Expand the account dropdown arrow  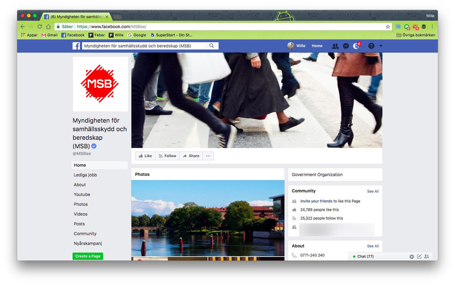pos(381,46)
